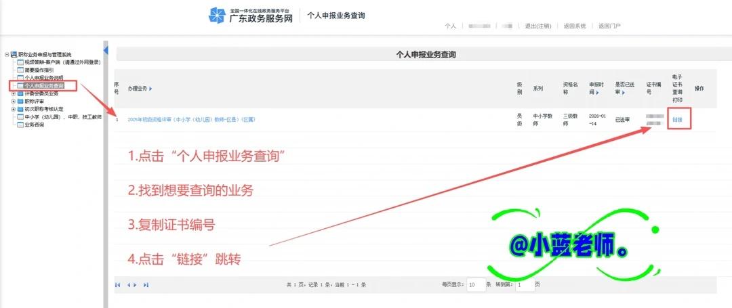Image resolution: width=732 pixels, height=308 pixels.
Task: Select 个人申报业务查询 in the sidebar tree
Action: pos(44,86)
